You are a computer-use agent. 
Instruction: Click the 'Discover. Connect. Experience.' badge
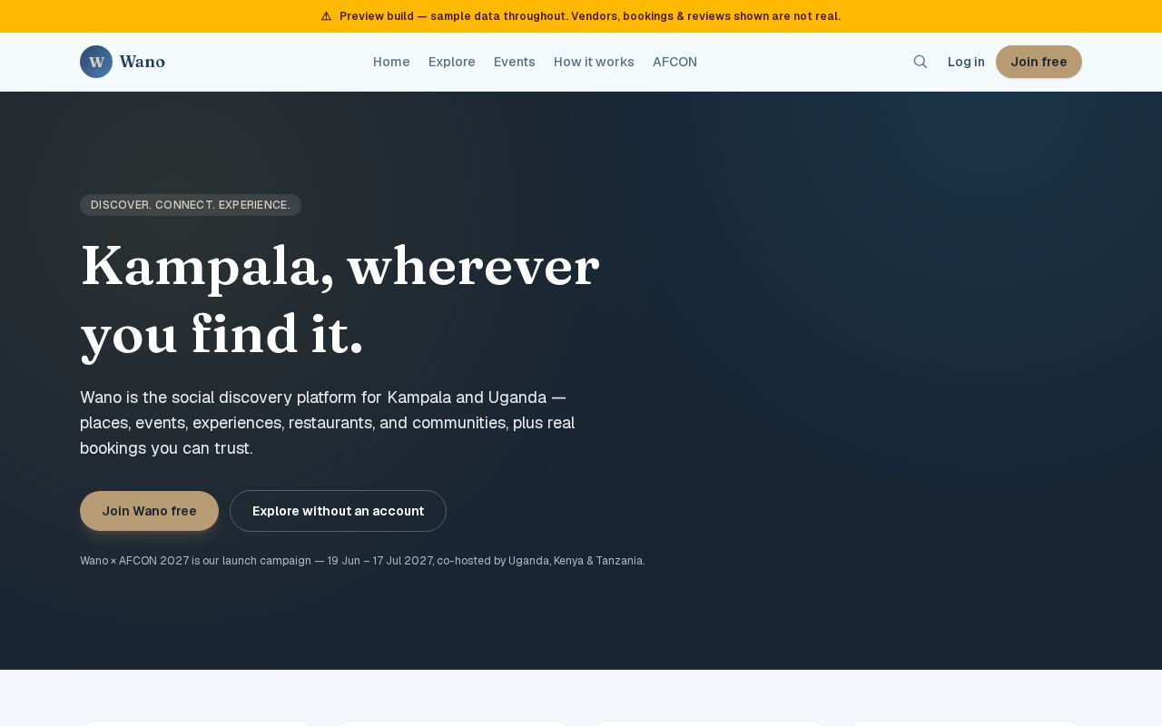point(191,205)
